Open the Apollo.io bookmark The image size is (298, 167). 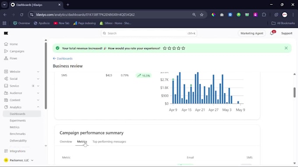(x=42, y=23)
